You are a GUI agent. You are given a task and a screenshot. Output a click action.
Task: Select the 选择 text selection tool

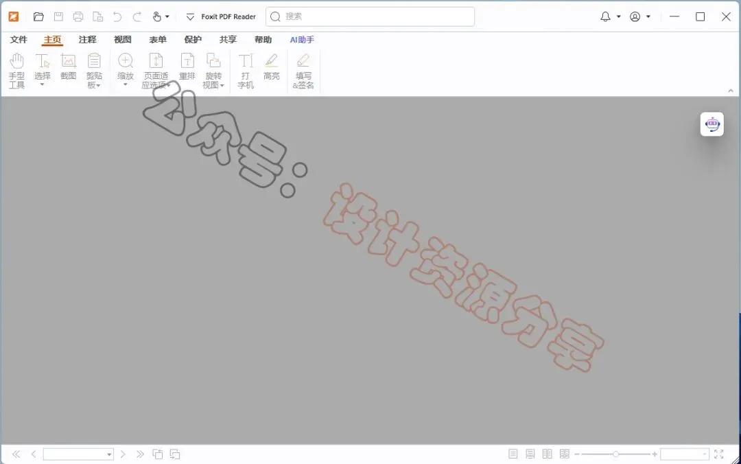click(42, 70)
